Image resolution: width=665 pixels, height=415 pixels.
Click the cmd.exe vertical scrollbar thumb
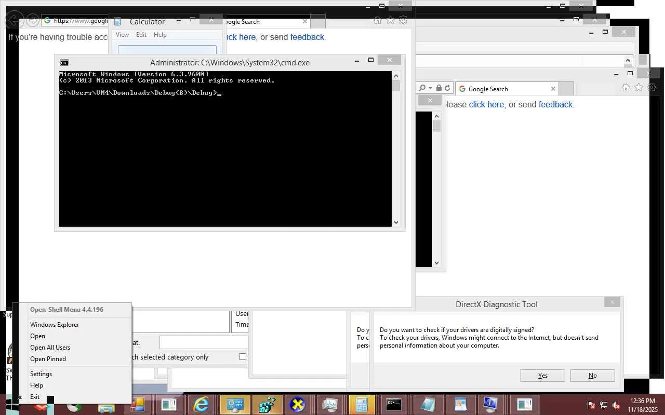click(396, 86)
